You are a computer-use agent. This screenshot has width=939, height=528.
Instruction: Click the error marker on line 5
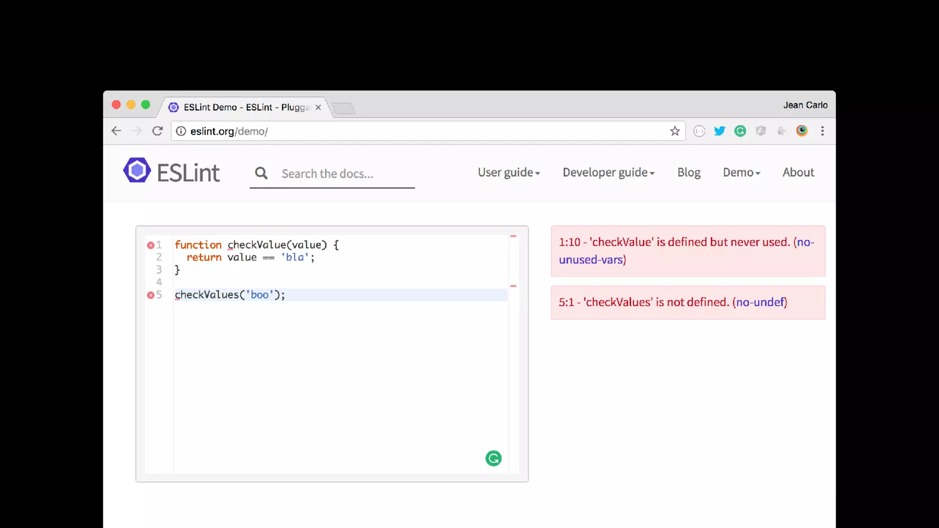click(x=150, y=295)
